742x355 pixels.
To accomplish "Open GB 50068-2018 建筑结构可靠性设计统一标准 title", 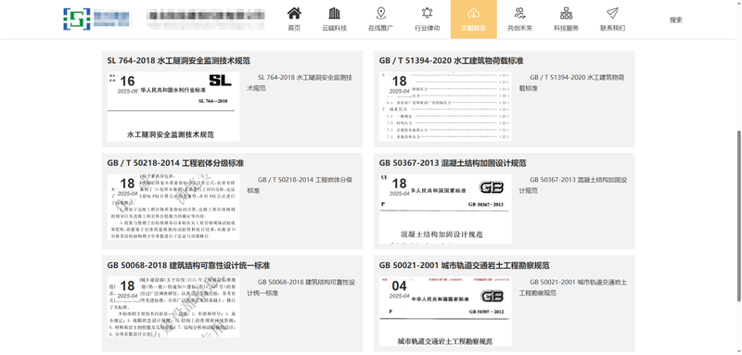I will click(x=188, y=265).
